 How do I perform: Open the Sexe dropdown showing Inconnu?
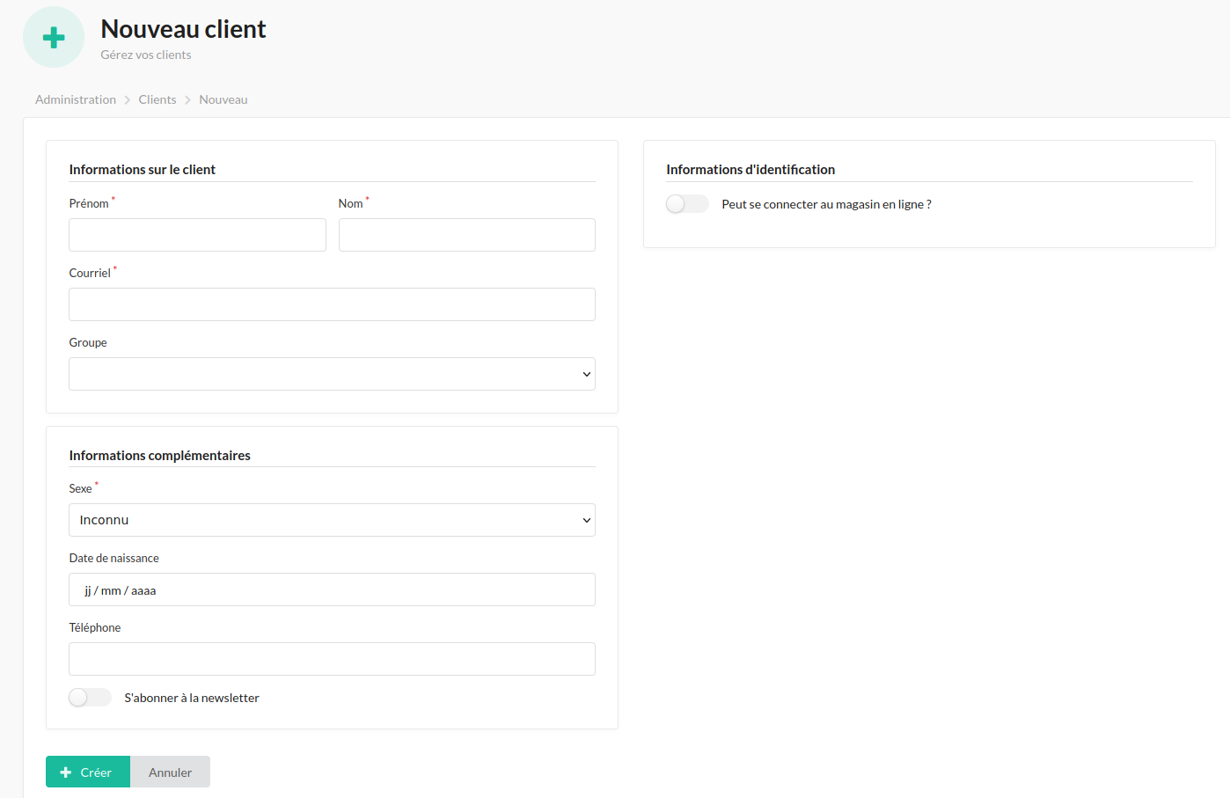click(332, 520)
